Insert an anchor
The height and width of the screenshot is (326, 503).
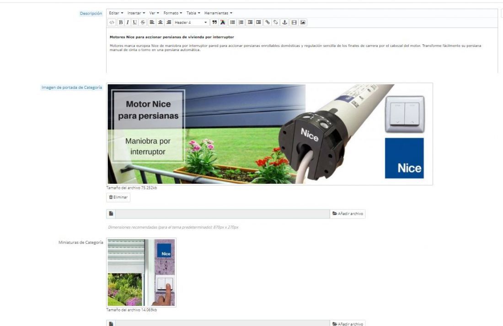[284, 22]
